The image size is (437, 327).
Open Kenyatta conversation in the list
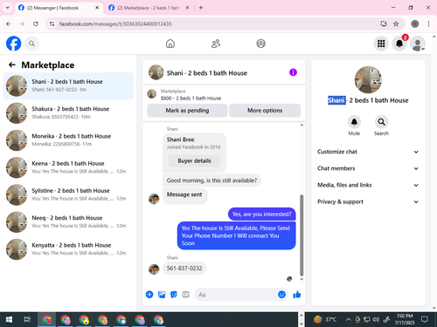(68, 249)
